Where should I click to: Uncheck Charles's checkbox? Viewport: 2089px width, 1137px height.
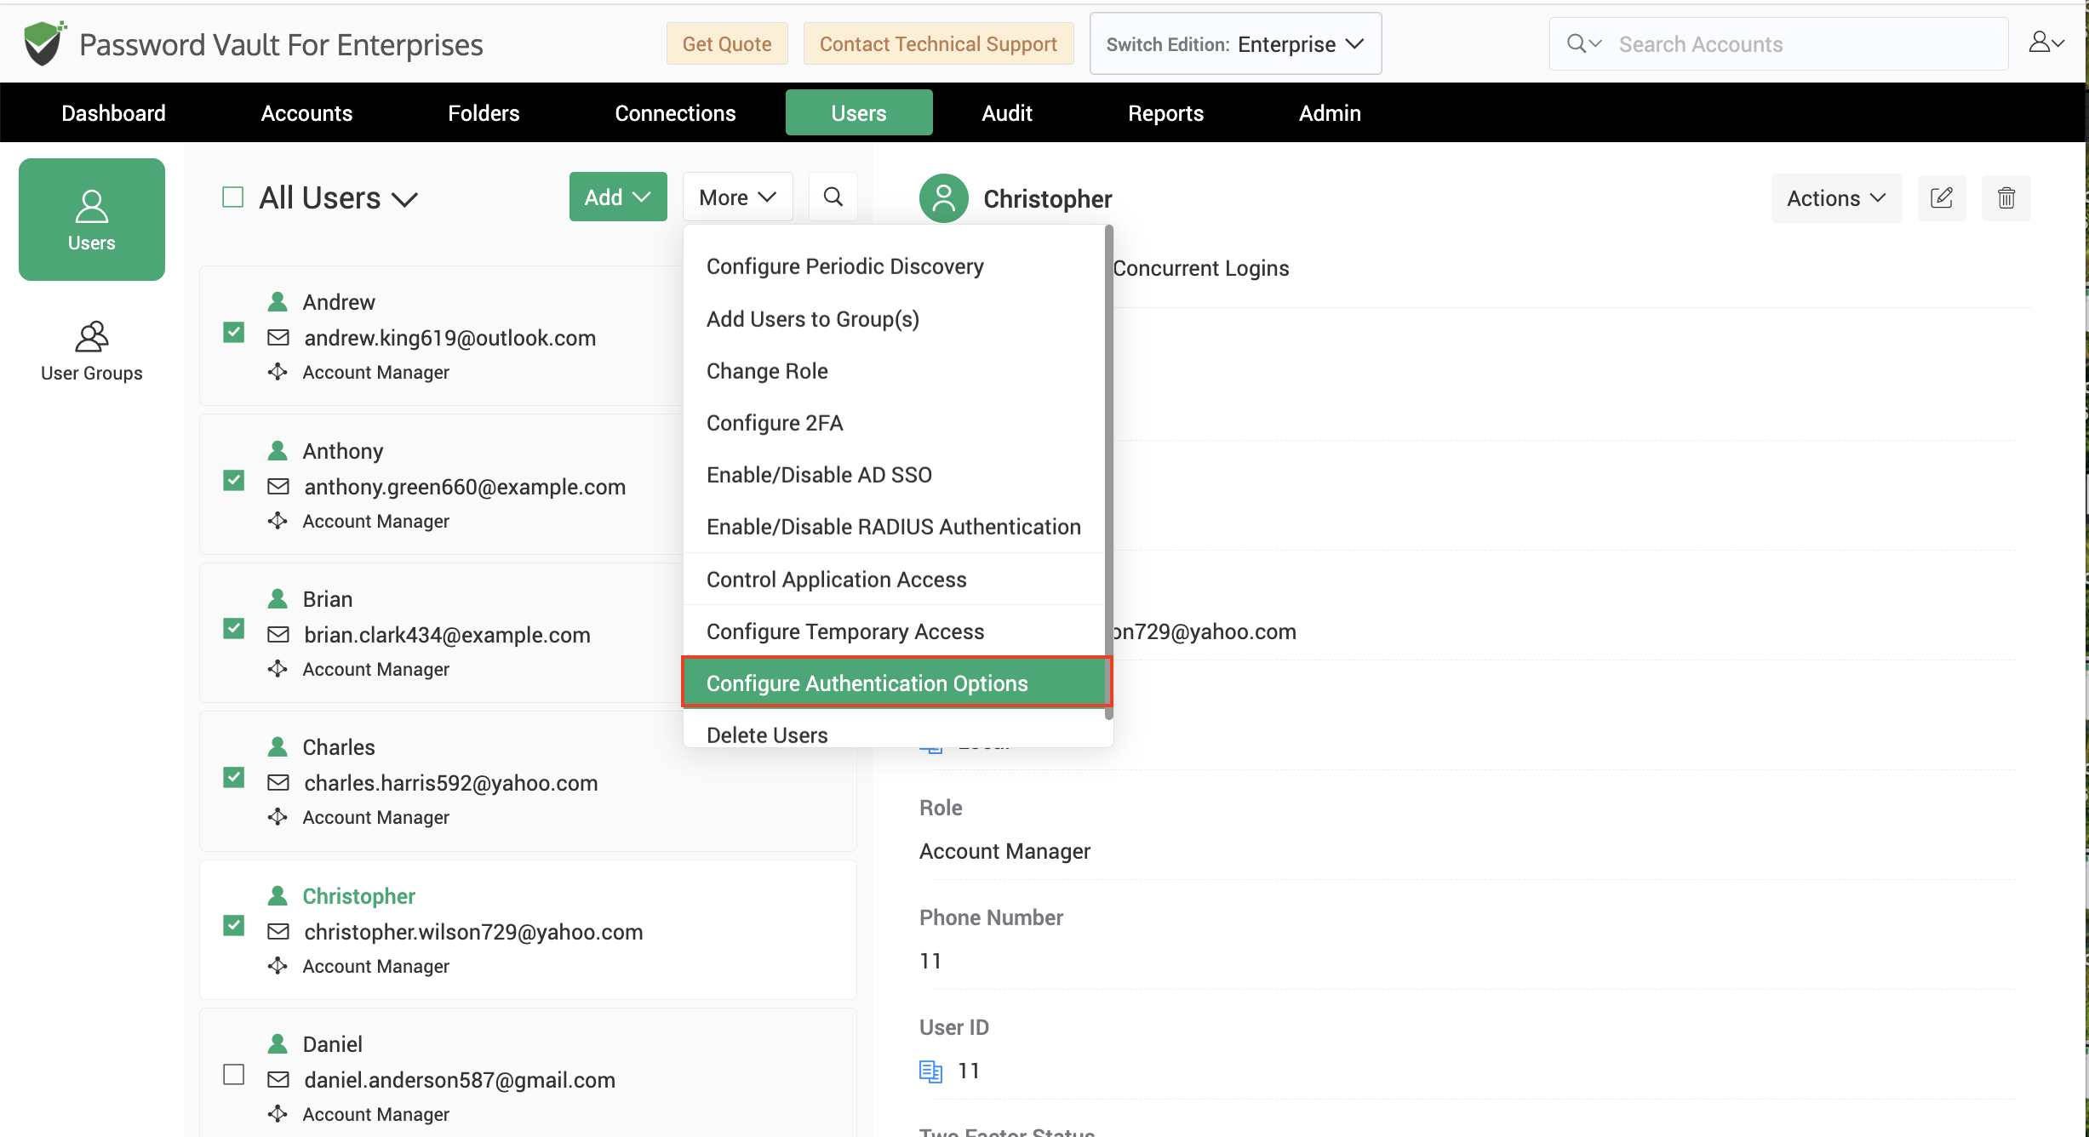[x=234, y=778]
